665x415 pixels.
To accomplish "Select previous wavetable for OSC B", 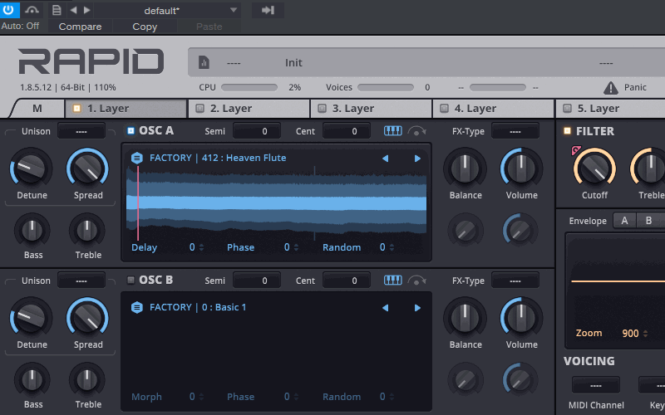I will coord(385,308).
